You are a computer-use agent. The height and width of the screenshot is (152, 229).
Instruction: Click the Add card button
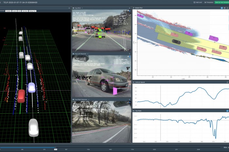197,2
